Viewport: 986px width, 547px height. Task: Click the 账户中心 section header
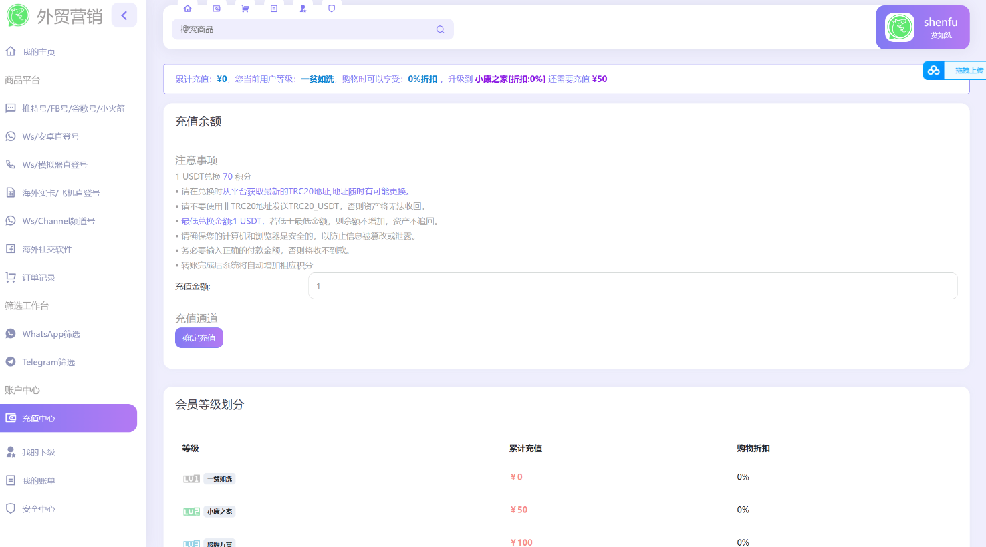click(x=23, y=390)
